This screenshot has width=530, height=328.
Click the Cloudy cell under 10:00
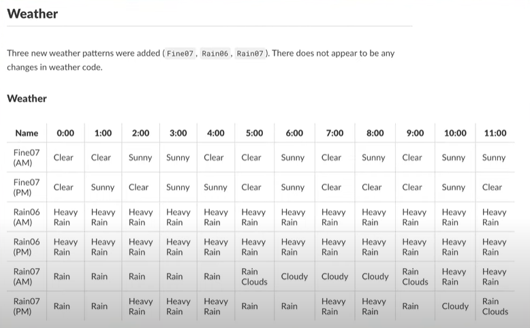[x=455, y=306]
